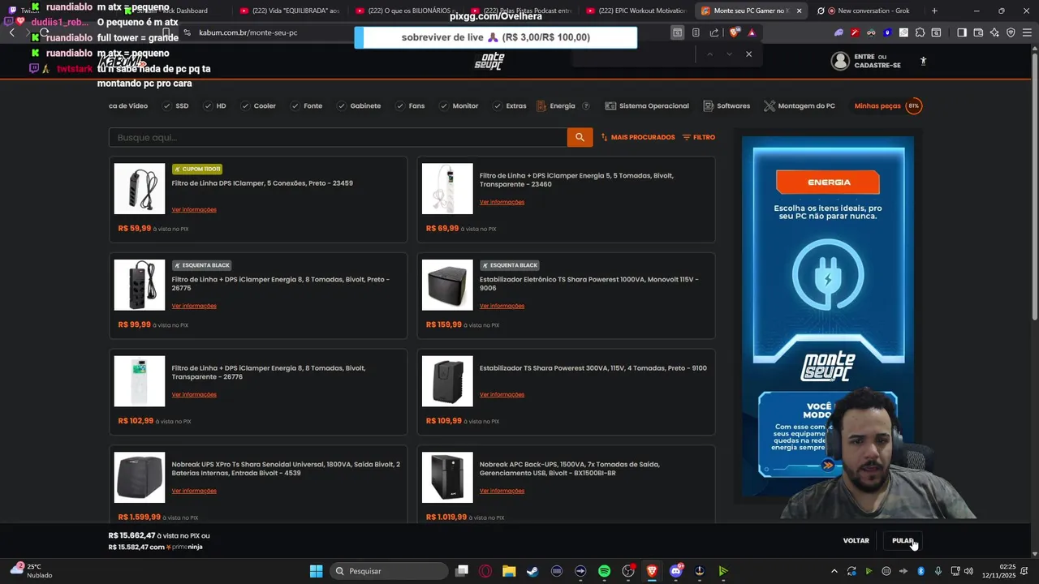Image resolution: width=1039 pixels, height=584 pixels.
Task: Click the Estabilizador Powerest 300VA thumbnail
Action: coord(447,381)
